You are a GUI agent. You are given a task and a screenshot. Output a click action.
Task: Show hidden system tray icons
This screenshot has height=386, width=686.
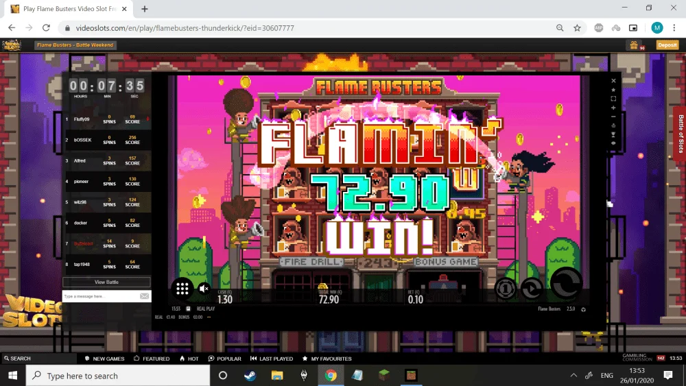click(x=573, y=376)
